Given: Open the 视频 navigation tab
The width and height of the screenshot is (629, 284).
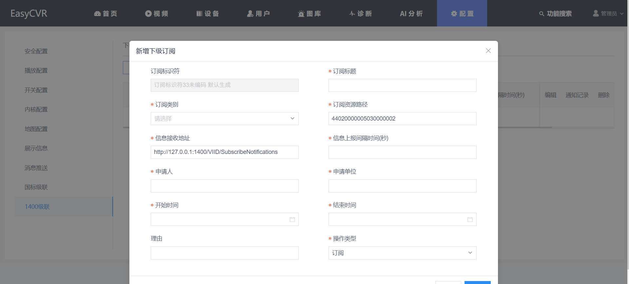Looking at the screenshot, I should click(157, 13).
